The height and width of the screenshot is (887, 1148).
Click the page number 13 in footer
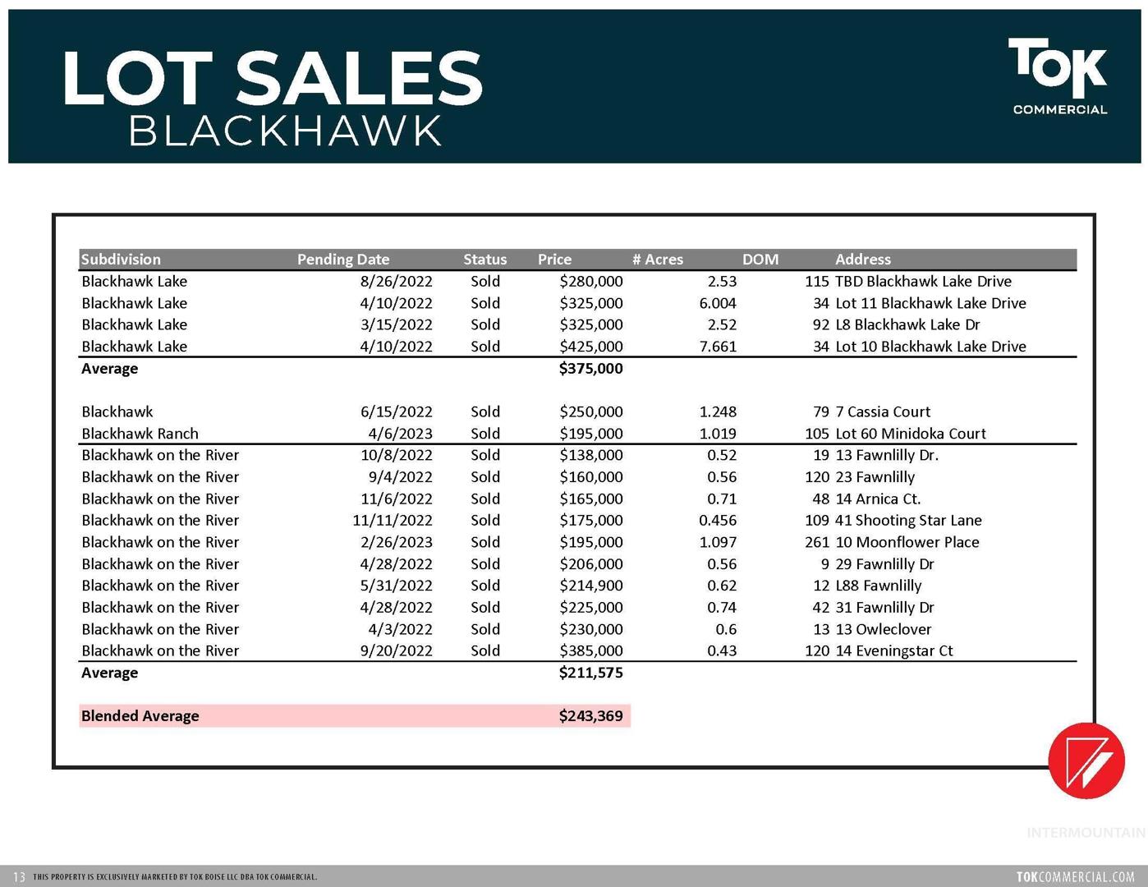click(x=19, y=877)
